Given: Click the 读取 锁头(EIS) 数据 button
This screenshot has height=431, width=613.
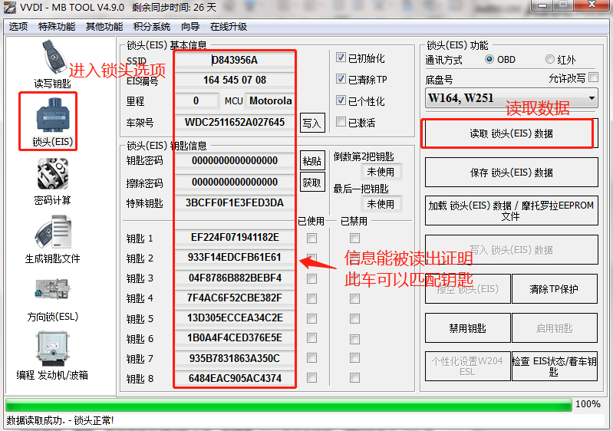Looking at the screenshot, I should (x=512, y=133).
